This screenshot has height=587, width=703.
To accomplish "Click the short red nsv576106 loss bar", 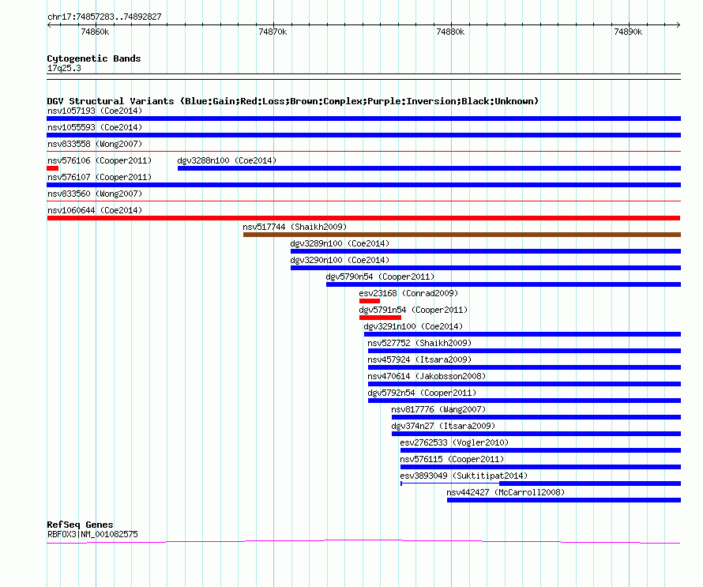I will point(52,168).
